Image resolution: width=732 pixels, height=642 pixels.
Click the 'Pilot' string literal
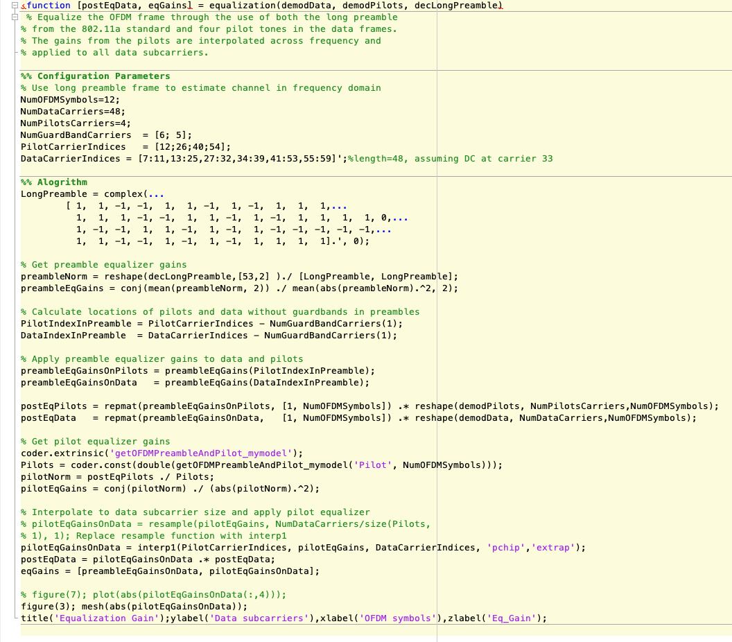click(x=372, y=465)
